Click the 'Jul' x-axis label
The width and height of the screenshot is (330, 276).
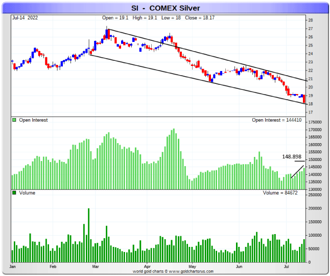(x=286, y=266)
